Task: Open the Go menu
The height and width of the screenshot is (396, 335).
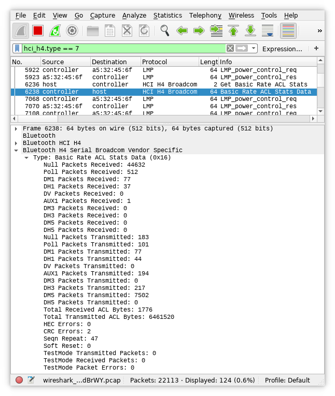Action: 79,16
